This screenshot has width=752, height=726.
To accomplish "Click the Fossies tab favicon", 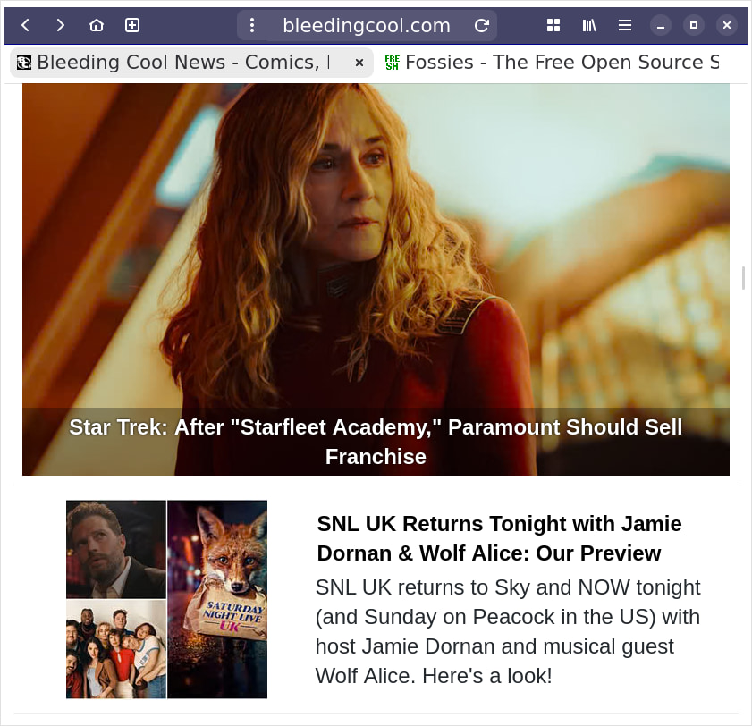I will pos(392,63).
